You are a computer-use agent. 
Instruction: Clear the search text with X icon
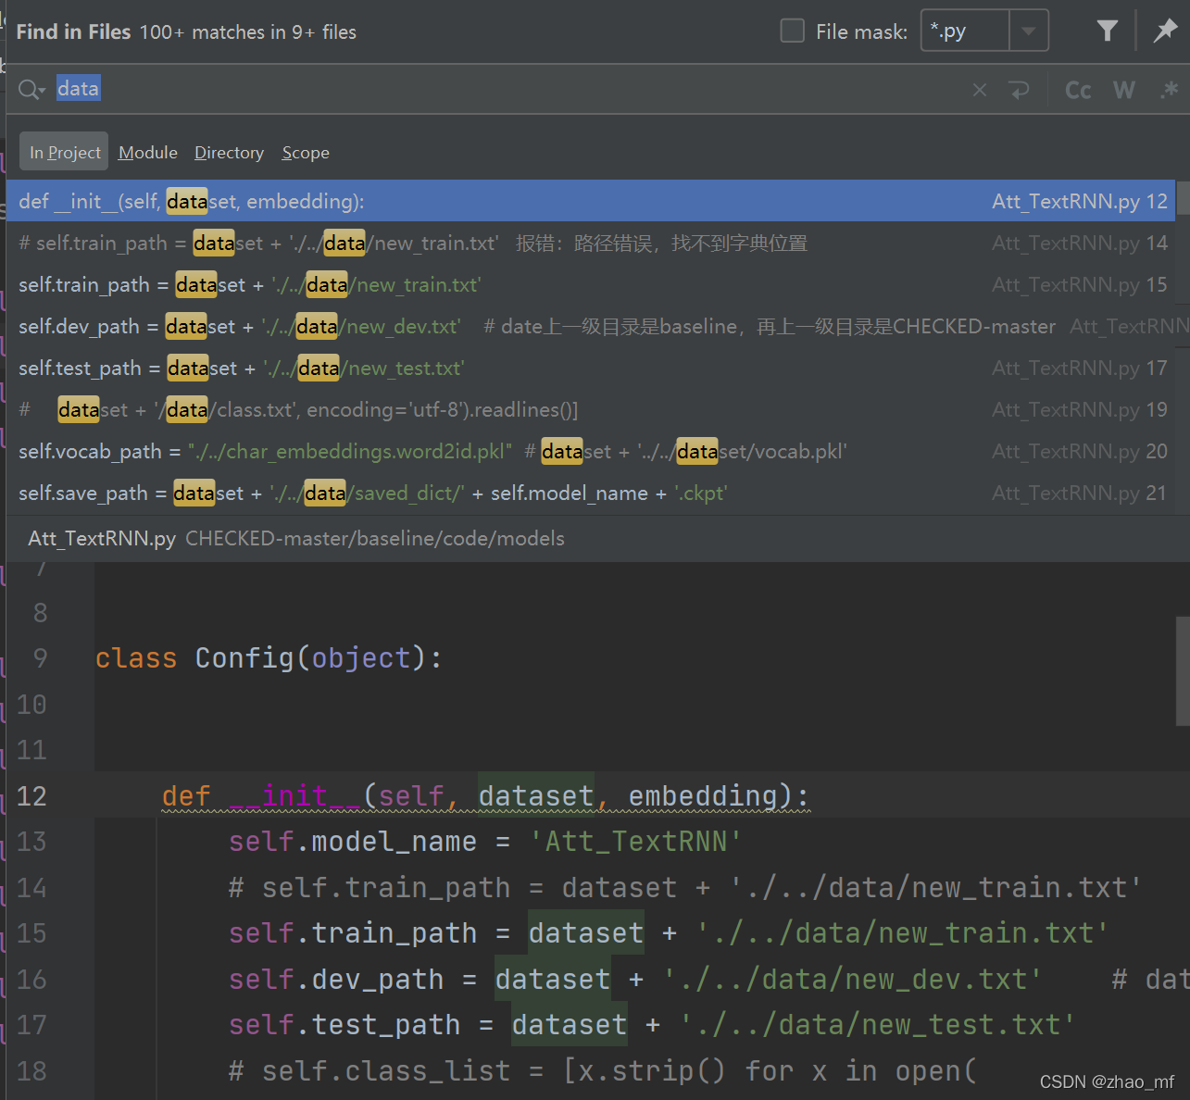tap(979, 90)
